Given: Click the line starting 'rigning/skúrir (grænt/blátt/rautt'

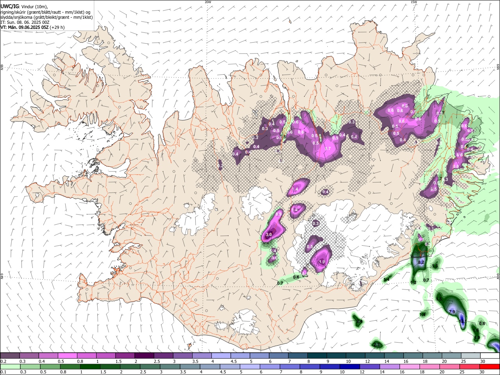Looking at the screenshot, I should click(x=45, y=12).
